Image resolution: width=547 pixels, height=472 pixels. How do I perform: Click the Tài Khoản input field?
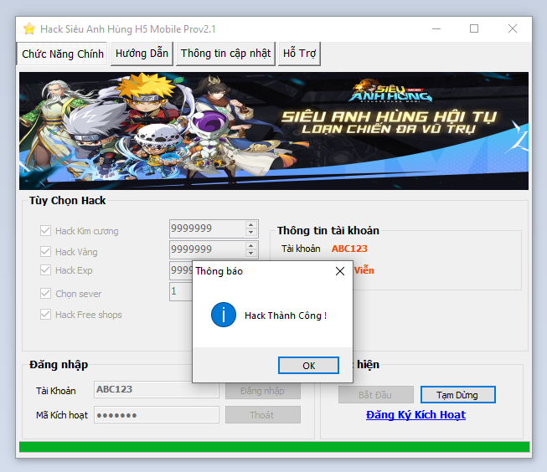[x=157, y=389]
